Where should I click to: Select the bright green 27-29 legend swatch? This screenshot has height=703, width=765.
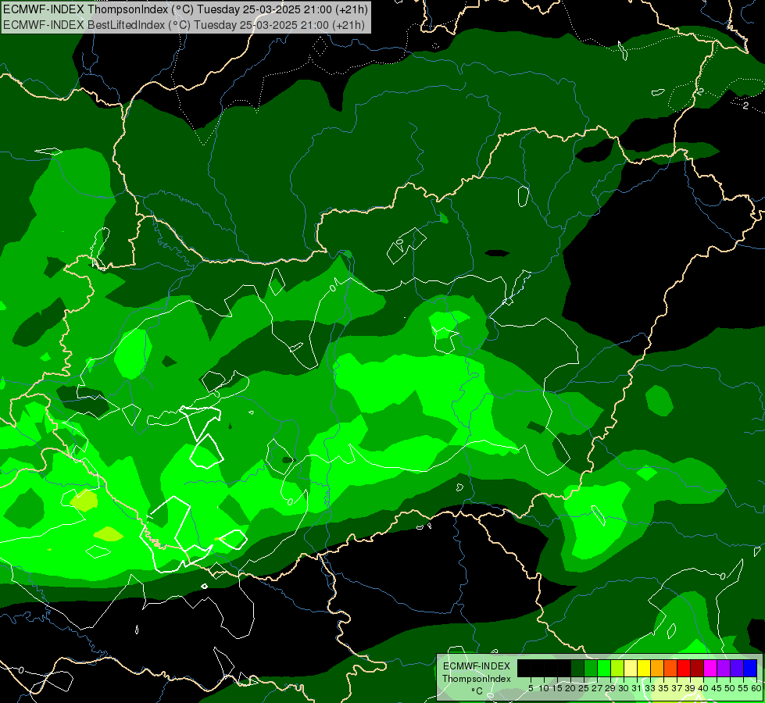pos(604,668)
